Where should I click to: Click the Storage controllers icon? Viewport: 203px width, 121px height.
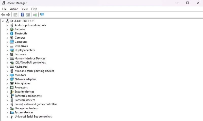click(12, 108)
